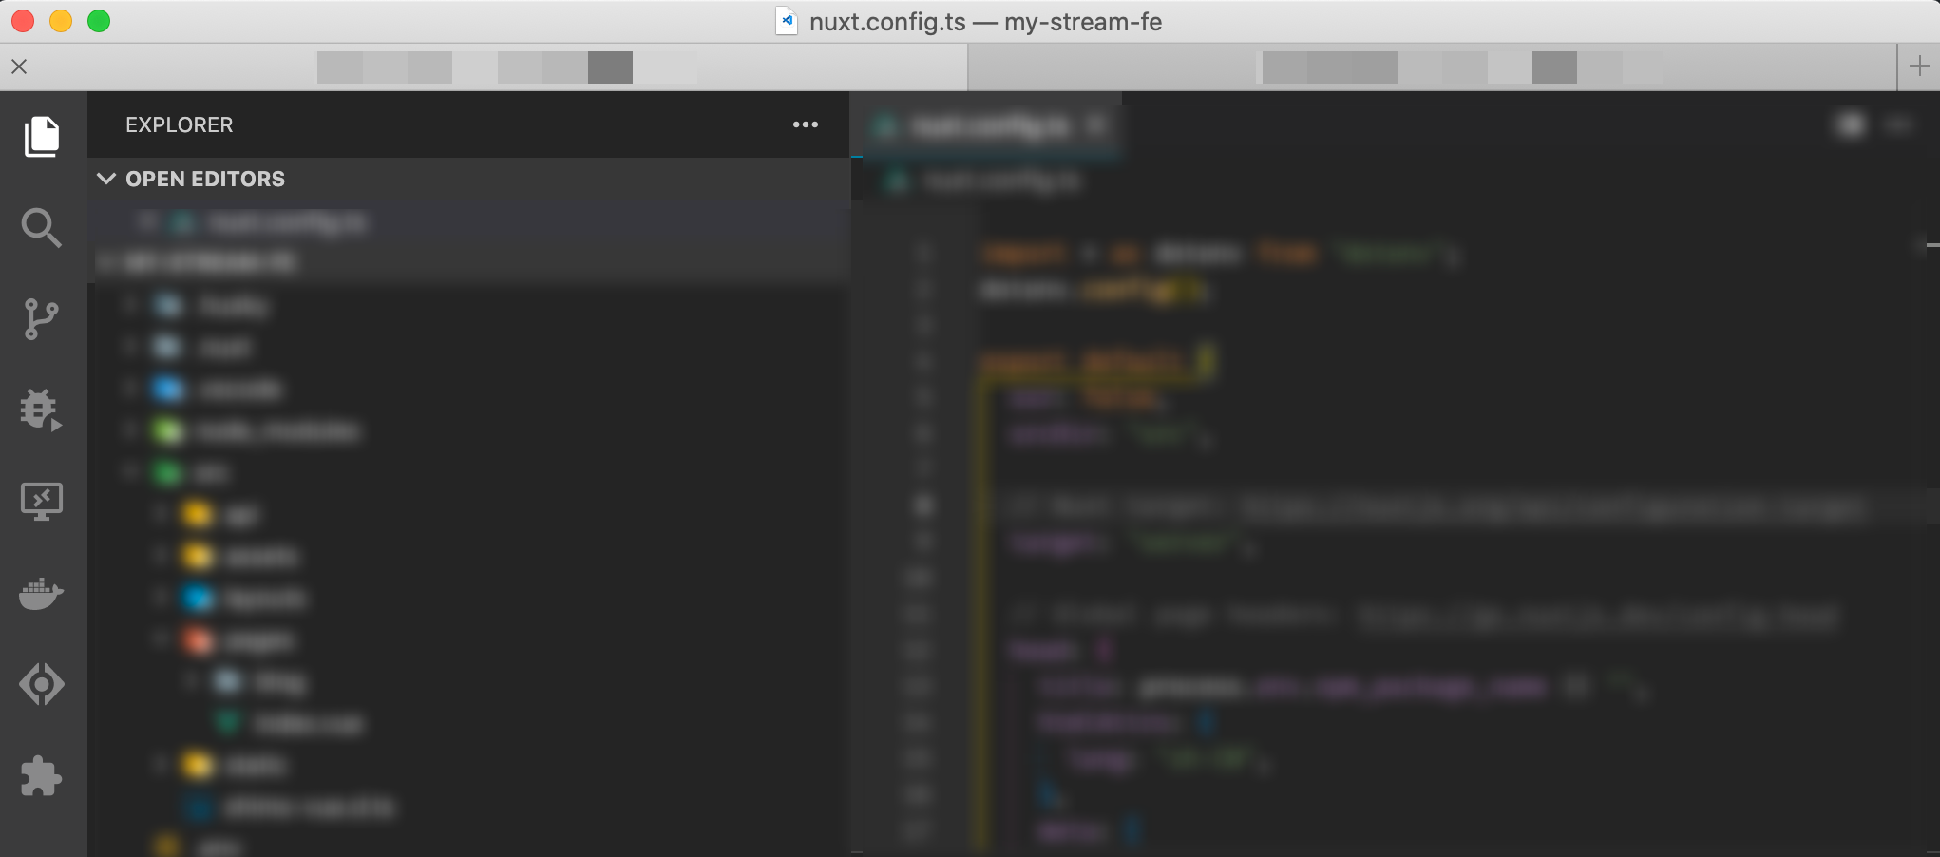Expand the red pages folder under src
1940x857 pixels.
click(160, 639)
